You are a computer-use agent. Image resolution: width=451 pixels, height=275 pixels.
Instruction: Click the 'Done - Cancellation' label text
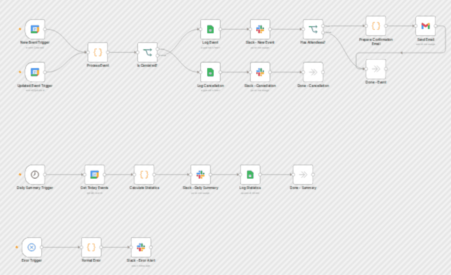[x=313, y=86]
